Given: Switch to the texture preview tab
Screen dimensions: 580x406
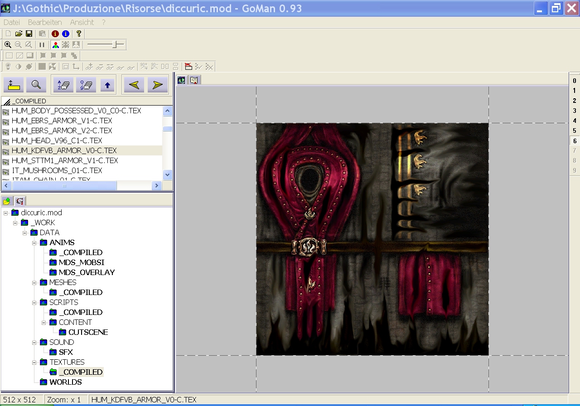Looking at the screenshot, I should coord(182,80).
